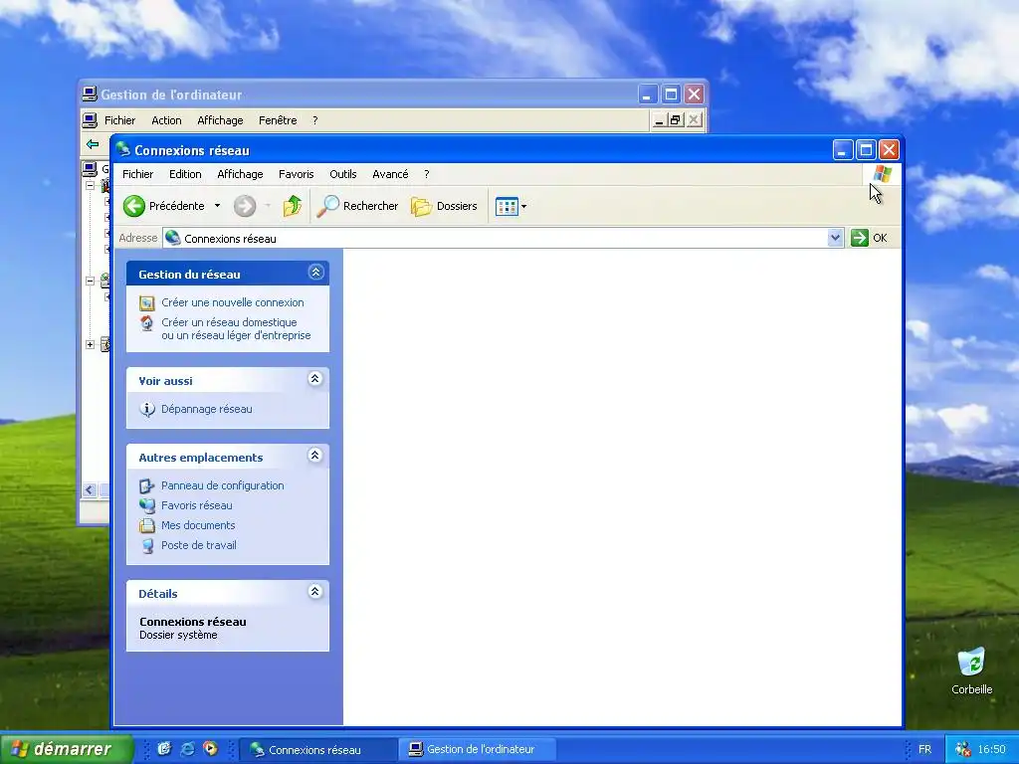Open Fichier menu in Gestion de l'ordinateur

click(119, 120)
